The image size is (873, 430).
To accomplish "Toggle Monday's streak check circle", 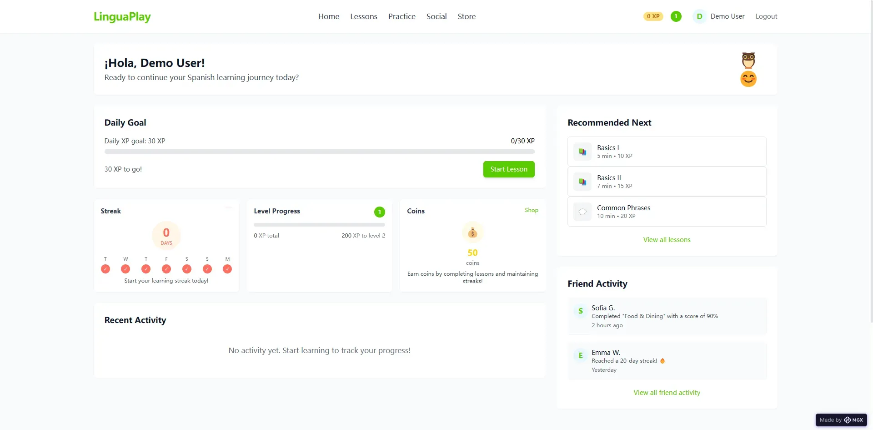I will [x=227, y=269].
